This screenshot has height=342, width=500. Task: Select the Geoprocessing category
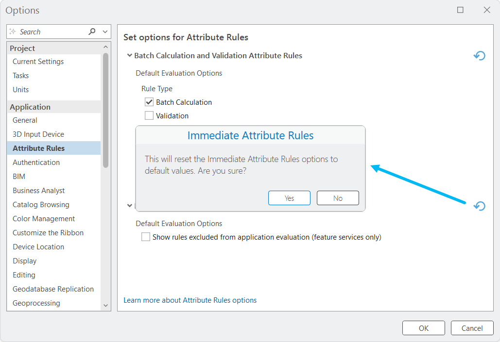36,303
